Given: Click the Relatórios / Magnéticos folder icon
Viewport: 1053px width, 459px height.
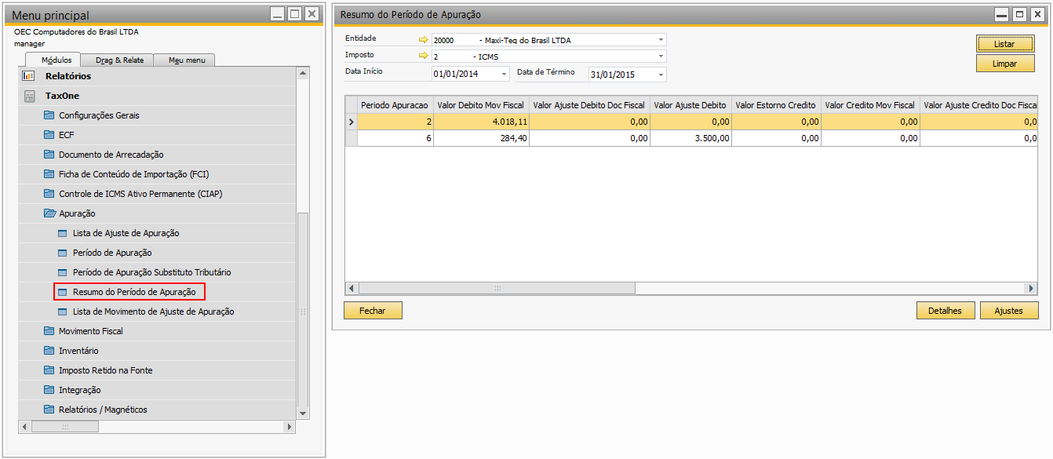Looking at the screenshot, I should tap(49, 410).
